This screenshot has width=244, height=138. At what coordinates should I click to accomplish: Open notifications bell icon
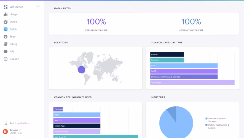38,6
